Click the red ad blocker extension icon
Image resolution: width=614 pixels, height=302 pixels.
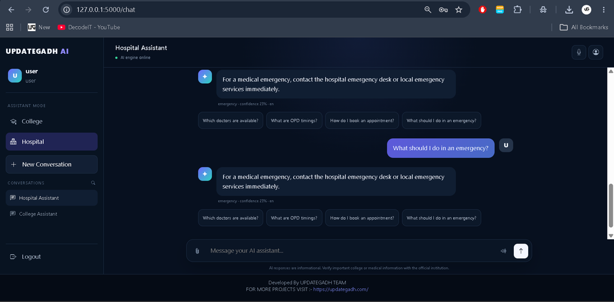[x=483, y=10]
